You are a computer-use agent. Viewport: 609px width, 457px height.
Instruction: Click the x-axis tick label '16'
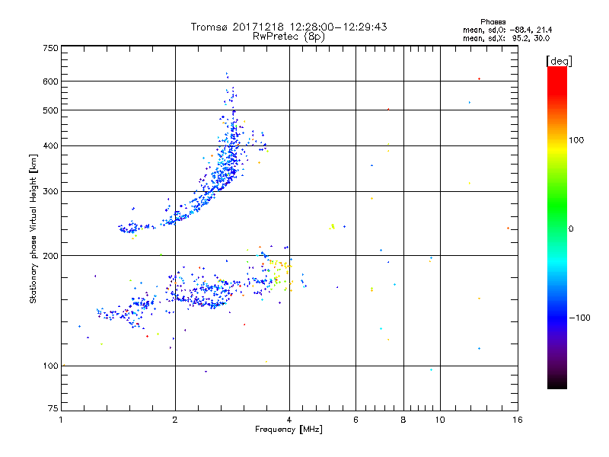pyautogui.click(x=518, y=420)
